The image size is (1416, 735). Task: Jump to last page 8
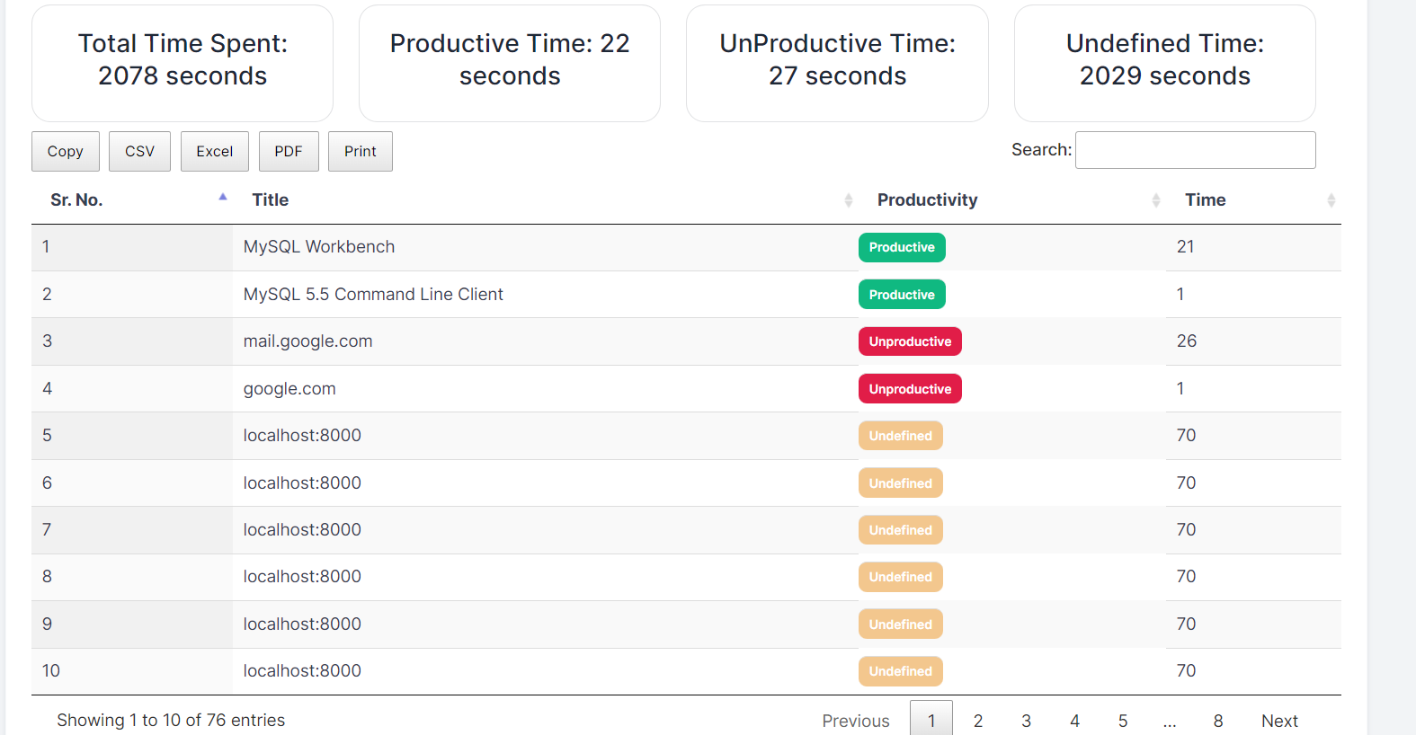tap(1218, 721)
